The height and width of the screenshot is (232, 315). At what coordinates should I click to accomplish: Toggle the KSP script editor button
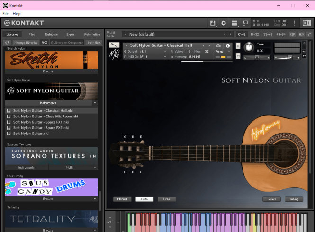[x=292, y=35]
